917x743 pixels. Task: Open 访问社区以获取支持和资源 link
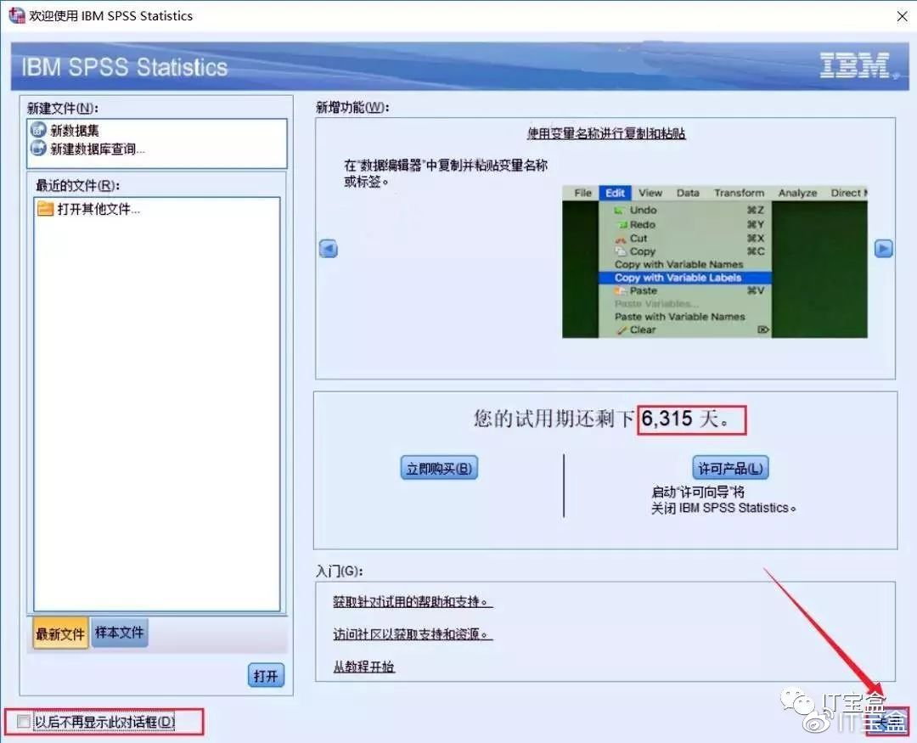pyautogui.click(x=413, y=634)
